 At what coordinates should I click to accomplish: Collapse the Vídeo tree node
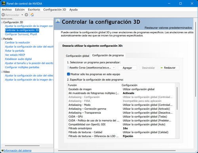pos(2,72)
